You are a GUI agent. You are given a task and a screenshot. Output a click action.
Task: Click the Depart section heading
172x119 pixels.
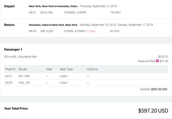[x=9, y=6]
